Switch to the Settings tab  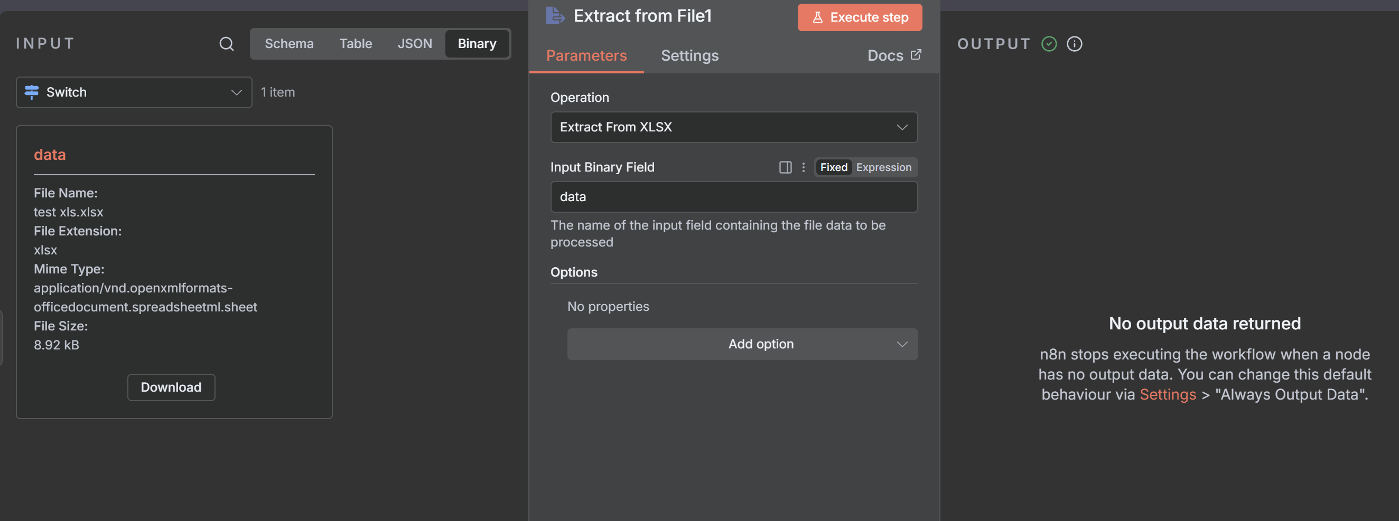pos(689,55)
